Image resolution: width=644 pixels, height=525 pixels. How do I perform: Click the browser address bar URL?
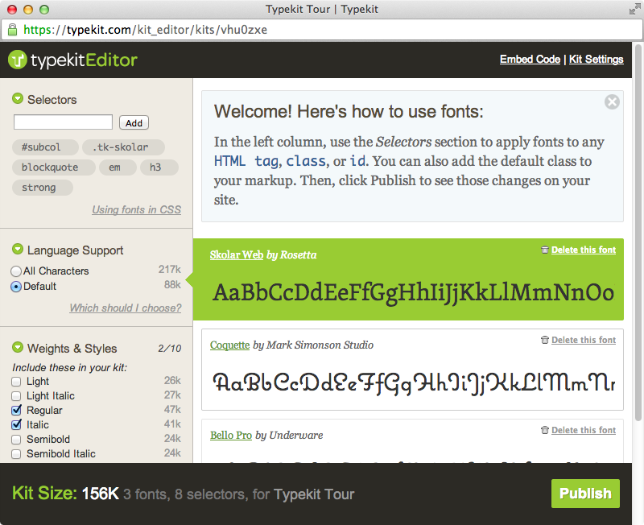tap(146, 30)
